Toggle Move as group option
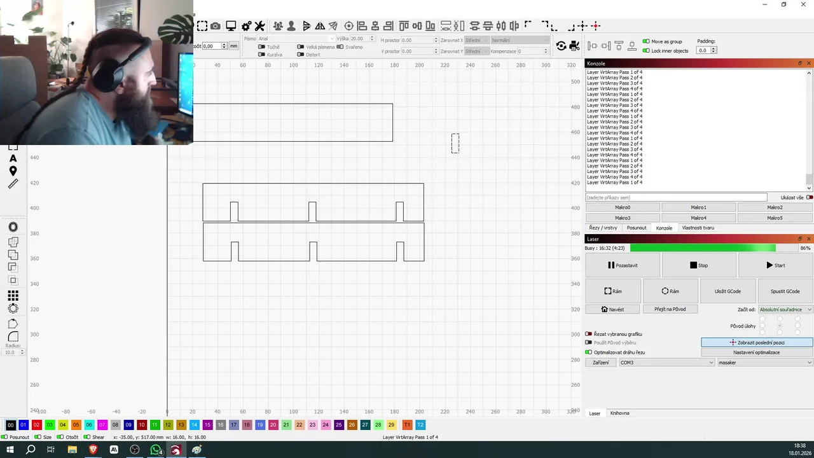Screen dimensions: 814x458 tap(646, 41)
